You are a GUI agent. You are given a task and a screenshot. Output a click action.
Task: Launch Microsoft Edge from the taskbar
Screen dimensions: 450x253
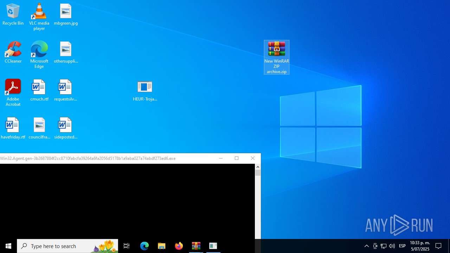coord(144,246)
